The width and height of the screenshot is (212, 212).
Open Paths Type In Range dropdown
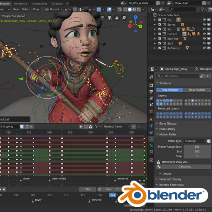(195, 141)
